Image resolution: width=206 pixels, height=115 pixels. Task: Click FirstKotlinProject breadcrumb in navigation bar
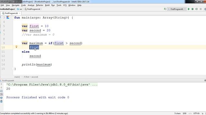[7, 9]
